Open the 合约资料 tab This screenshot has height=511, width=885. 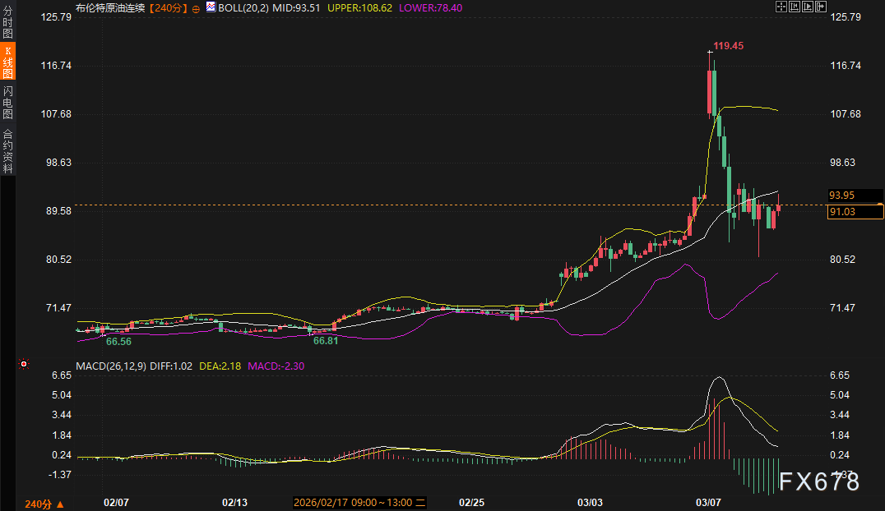(x=7, y=151)
